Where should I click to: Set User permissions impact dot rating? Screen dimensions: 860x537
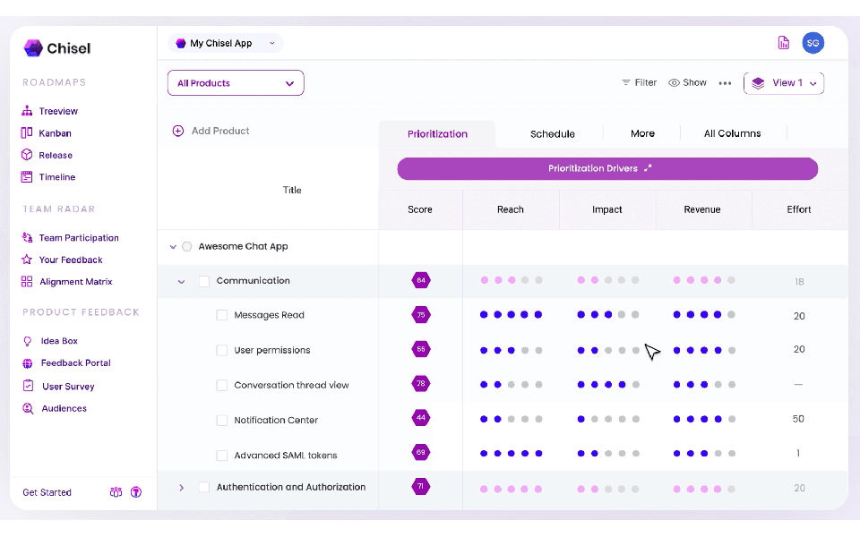coord(607,350)
